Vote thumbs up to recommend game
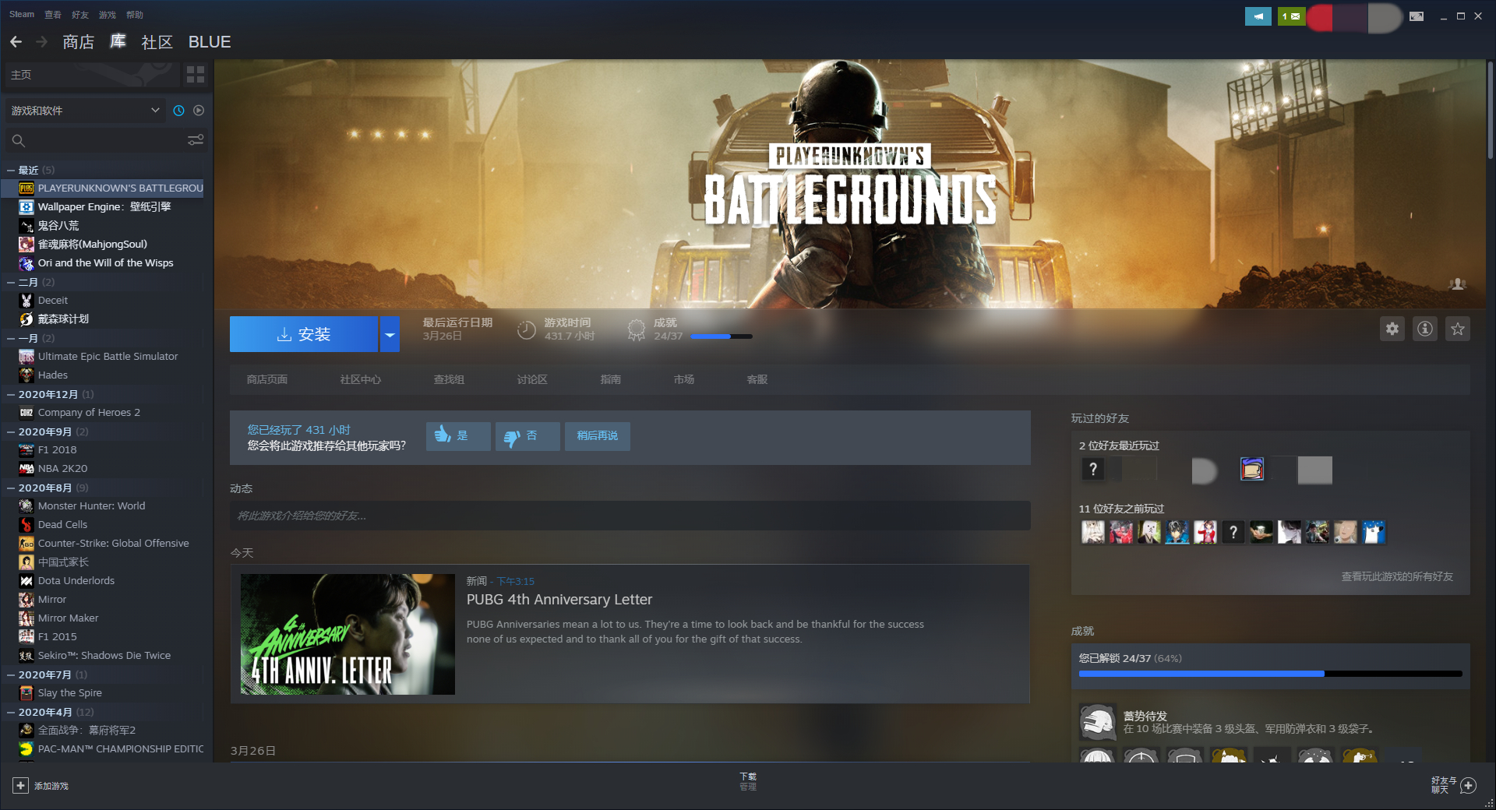Screen dimensions: 1496x810 coord(457,436)
